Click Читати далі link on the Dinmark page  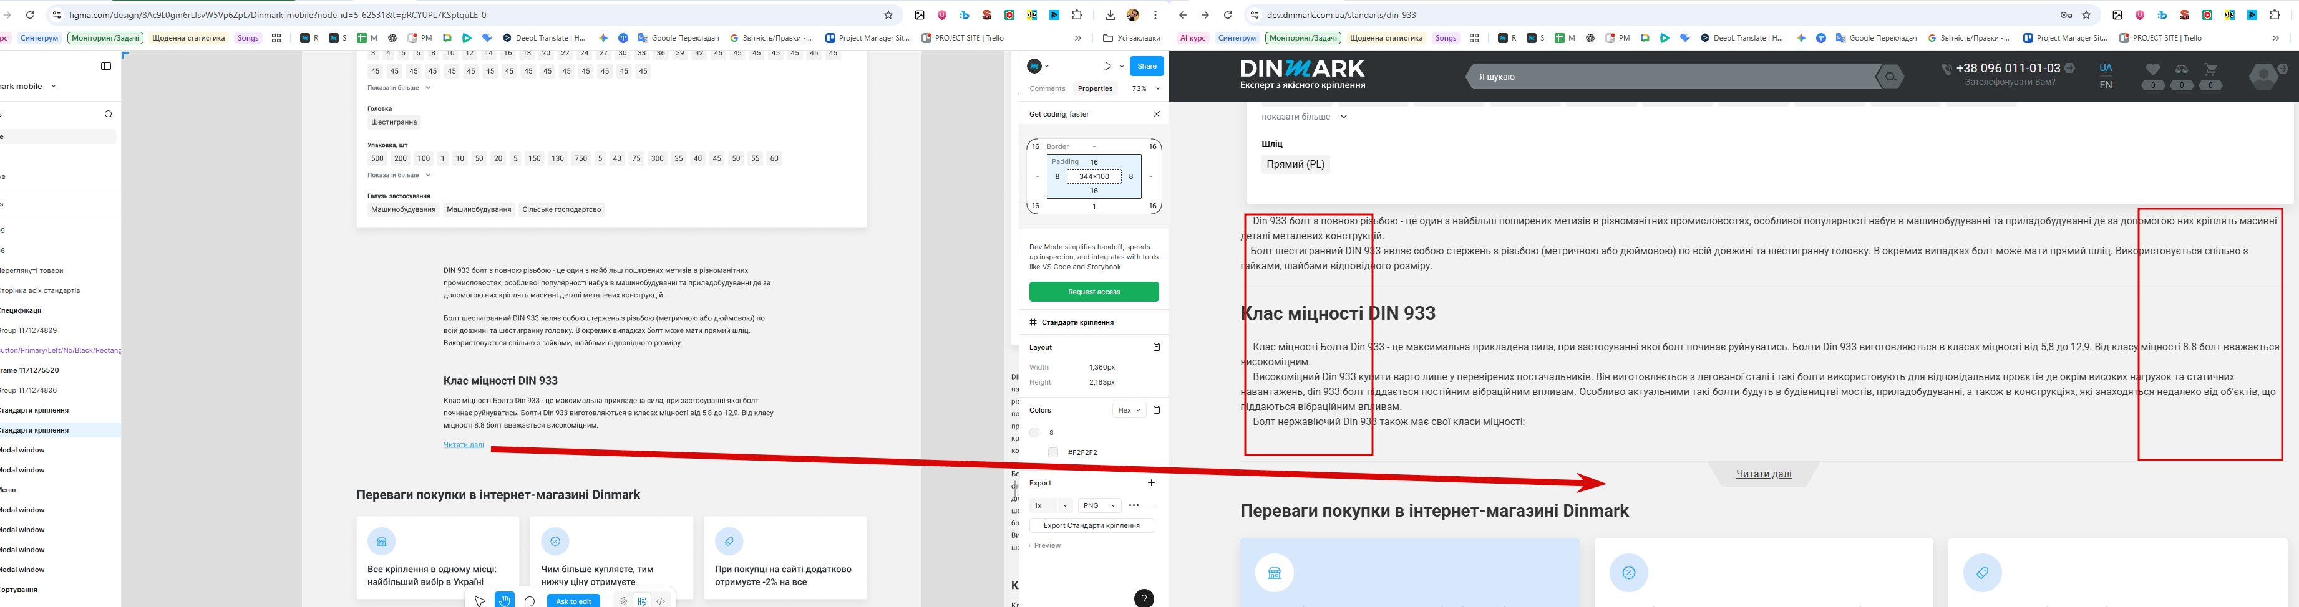(1764, 474)
